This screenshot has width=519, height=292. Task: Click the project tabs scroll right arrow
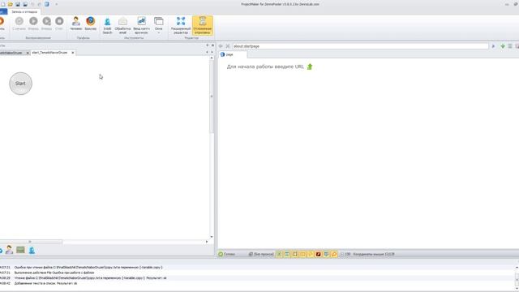click(212, 52)
